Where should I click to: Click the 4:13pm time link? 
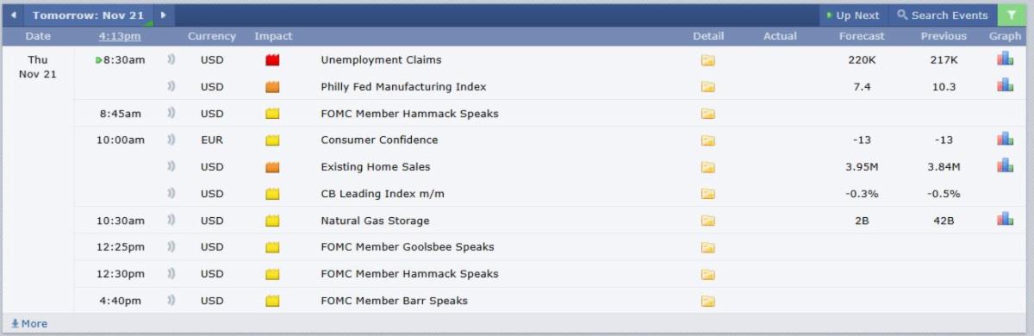120,36
